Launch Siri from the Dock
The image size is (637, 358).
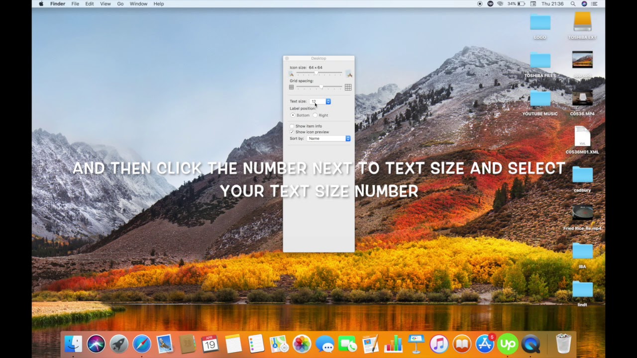point(96,344)
